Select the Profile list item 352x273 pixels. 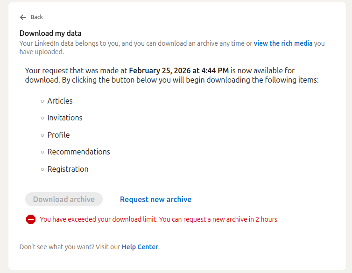point(58,135)
